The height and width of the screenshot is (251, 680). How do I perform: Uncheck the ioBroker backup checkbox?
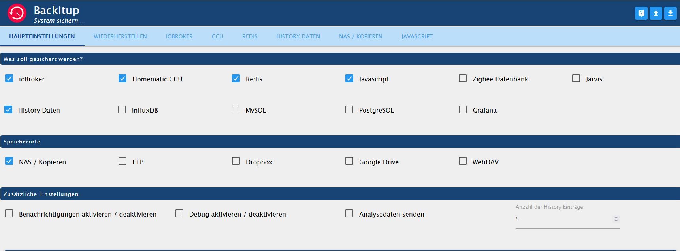[9, 79]
